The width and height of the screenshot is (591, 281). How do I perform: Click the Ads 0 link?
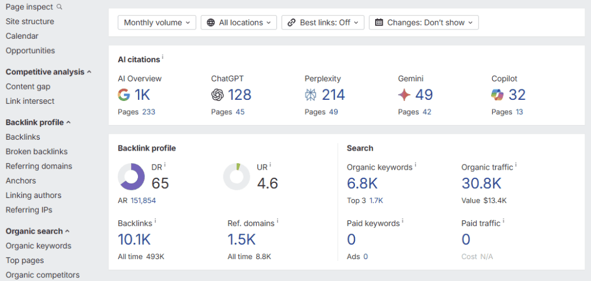point(365,257)
